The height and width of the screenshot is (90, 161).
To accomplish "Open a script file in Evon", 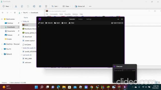I will click(57, 23).
